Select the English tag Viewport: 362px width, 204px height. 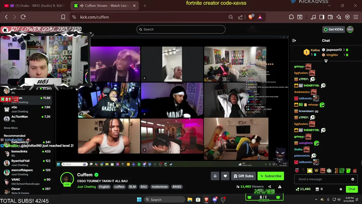[104, 187]
